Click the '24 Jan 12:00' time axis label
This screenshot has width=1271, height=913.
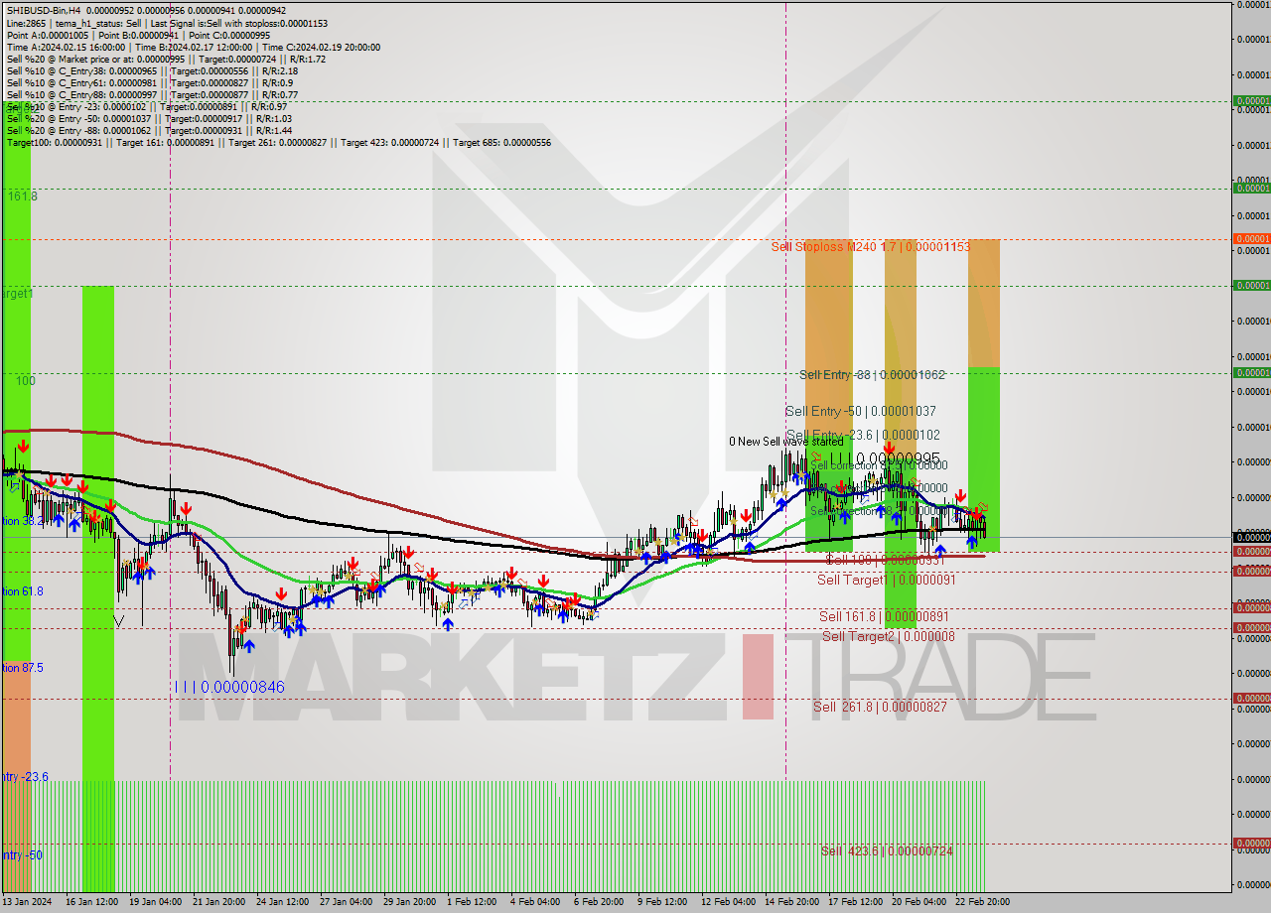[282, 902]
